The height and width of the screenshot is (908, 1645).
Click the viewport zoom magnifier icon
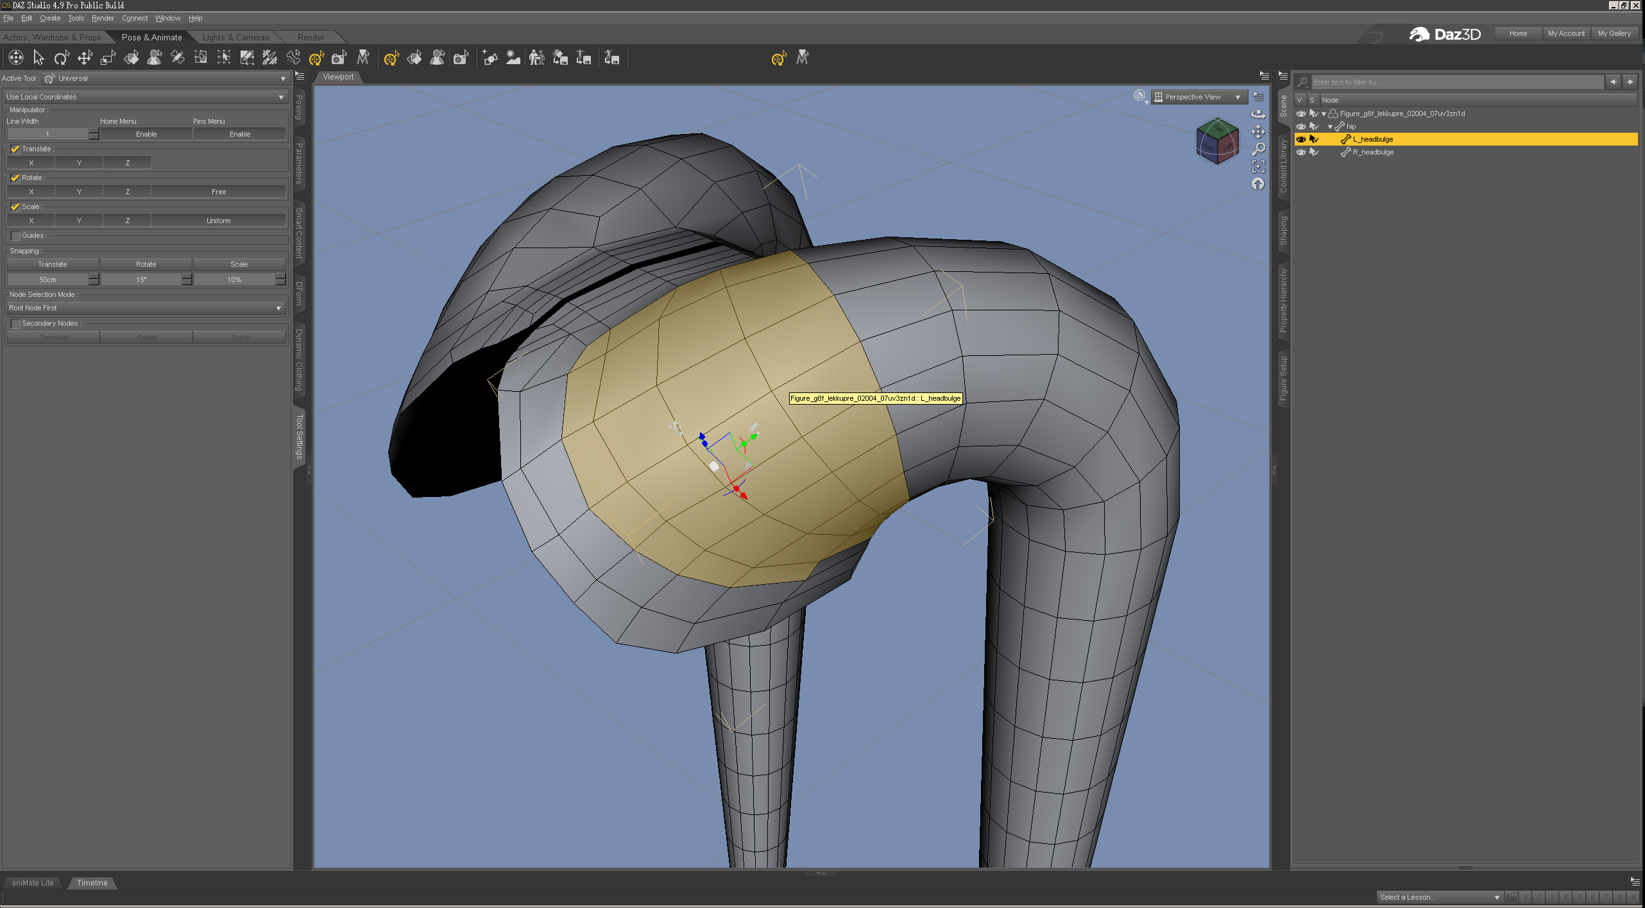pos(1258,149)
